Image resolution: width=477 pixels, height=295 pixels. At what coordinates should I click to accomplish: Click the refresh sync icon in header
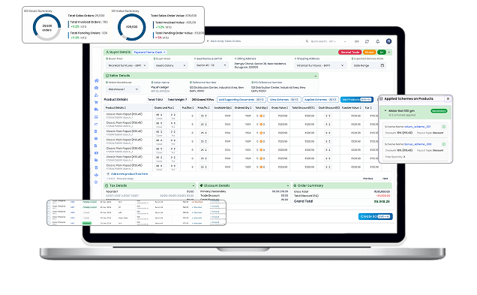pyautogui.click(x=367, y=41)
